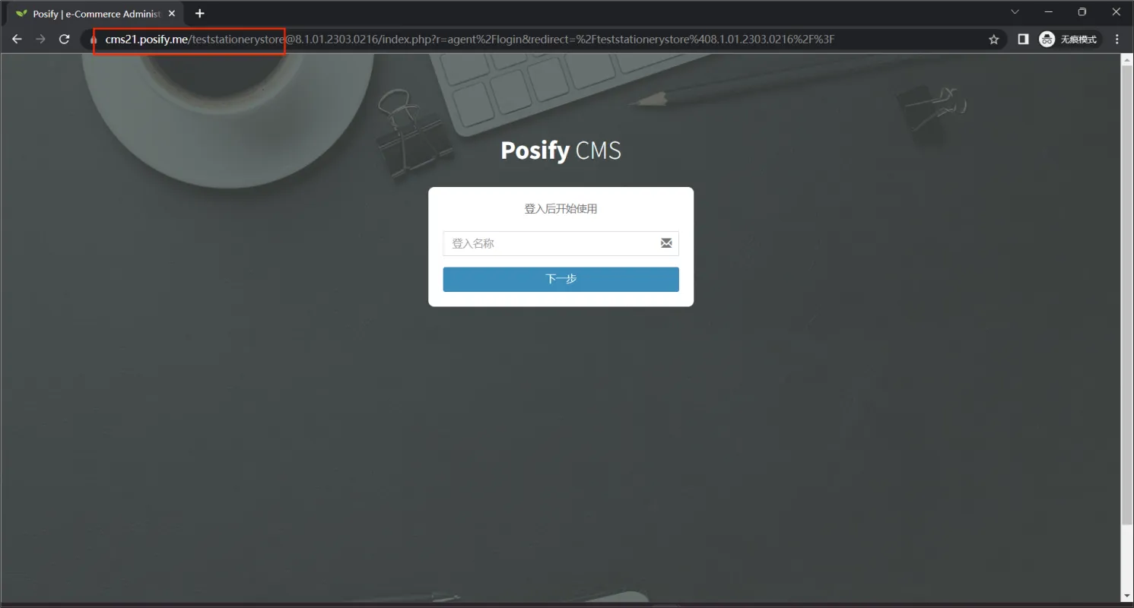The height and width of the screenshot is (608, 1134).
Task: Click the address bar URL
Action: (x=470, y=40)
